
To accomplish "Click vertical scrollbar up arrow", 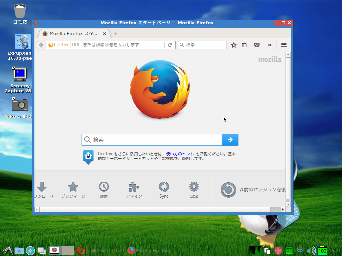I will coord(288,54).
